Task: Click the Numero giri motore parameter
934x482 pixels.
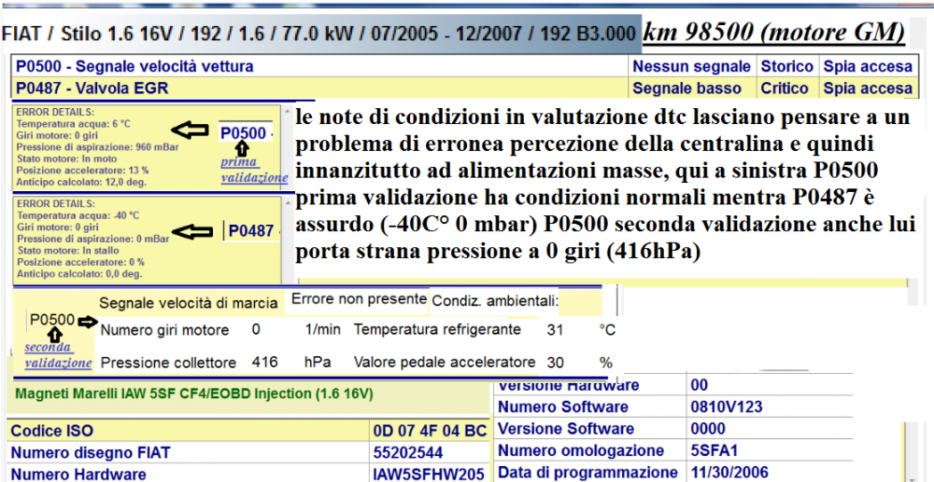Action: pos(164,330)
